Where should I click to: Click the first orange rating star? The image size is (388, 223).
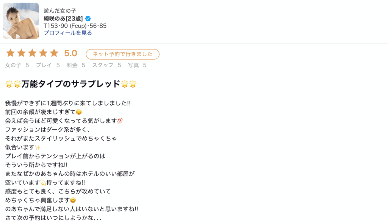[x=10, y=53]
